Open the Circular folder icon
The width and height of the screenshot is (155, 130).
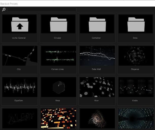(58, 24)
